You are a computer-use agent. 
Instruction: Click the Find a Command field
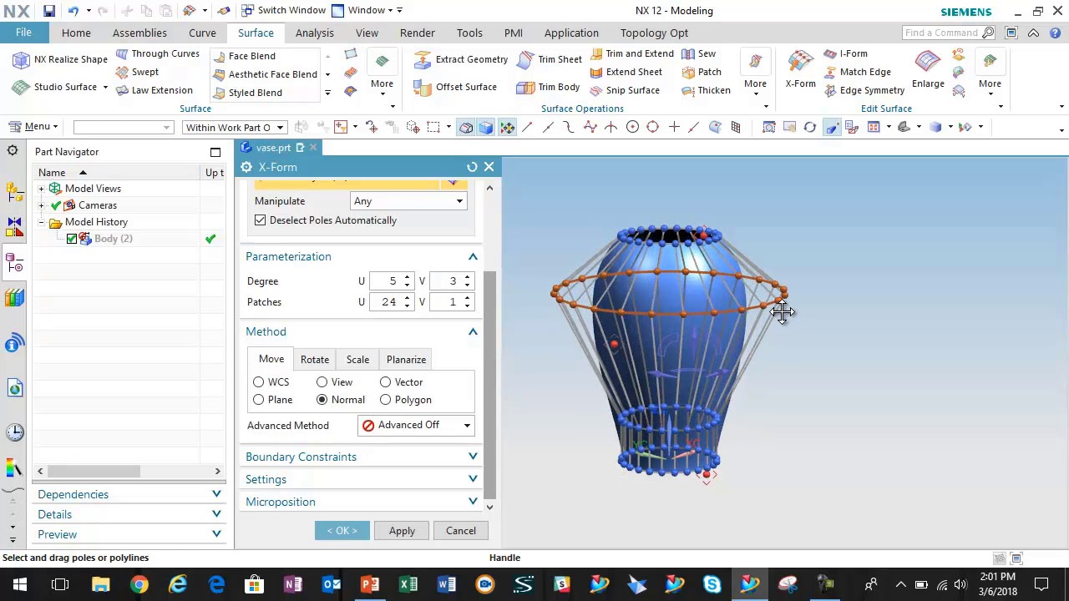pos(949,33)
